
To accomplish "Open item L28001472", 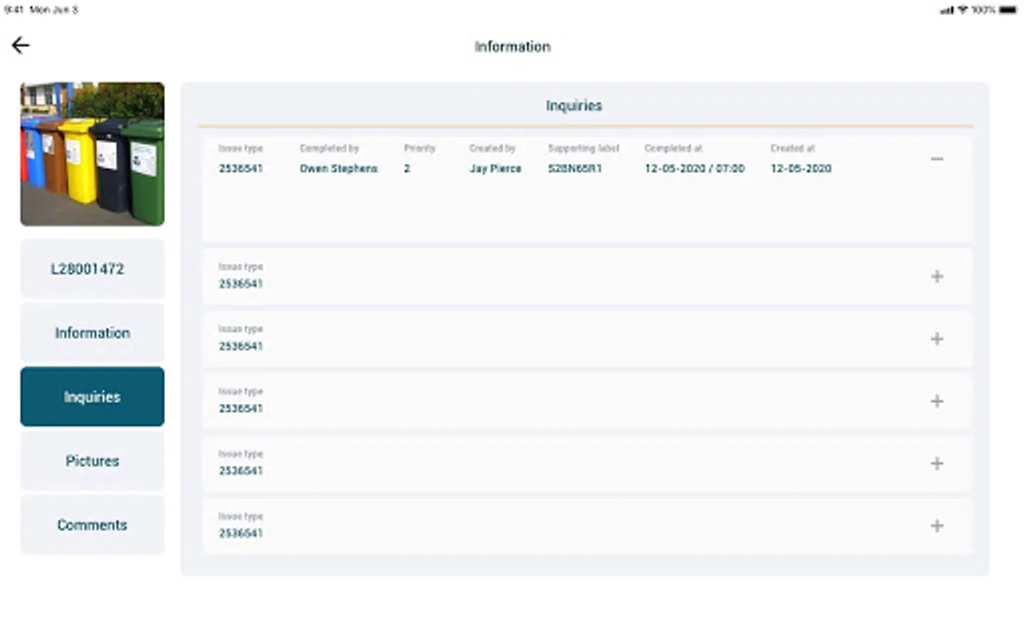I will coord(92,269).
